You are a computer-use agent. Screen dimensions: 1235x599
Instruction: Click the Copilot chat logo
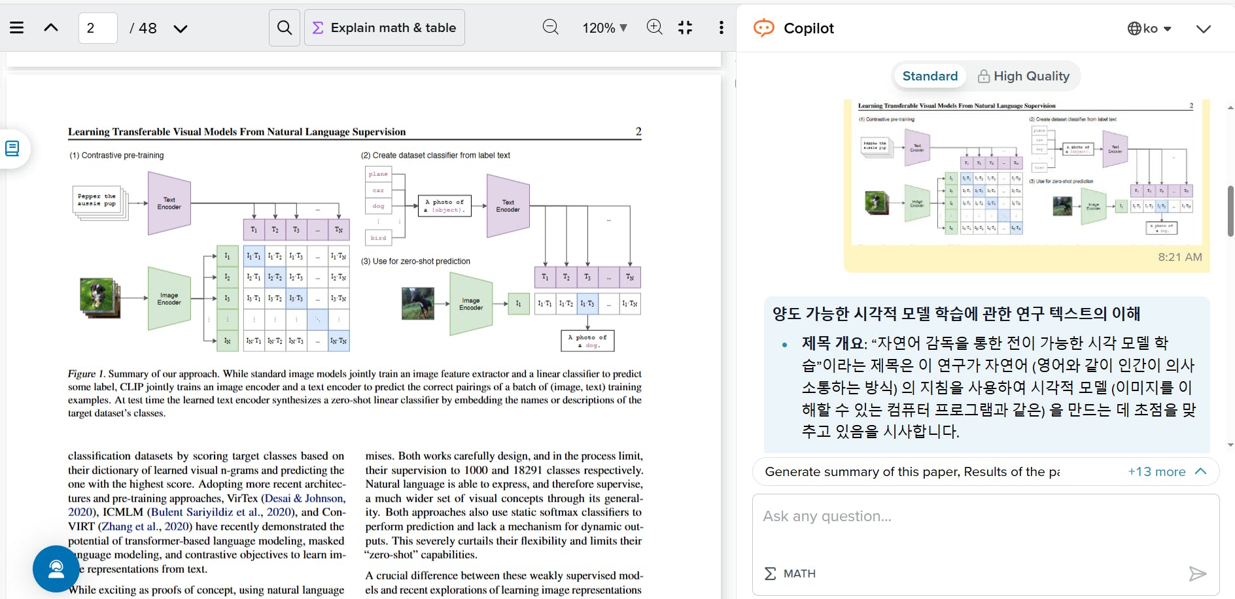coord(763,28)
